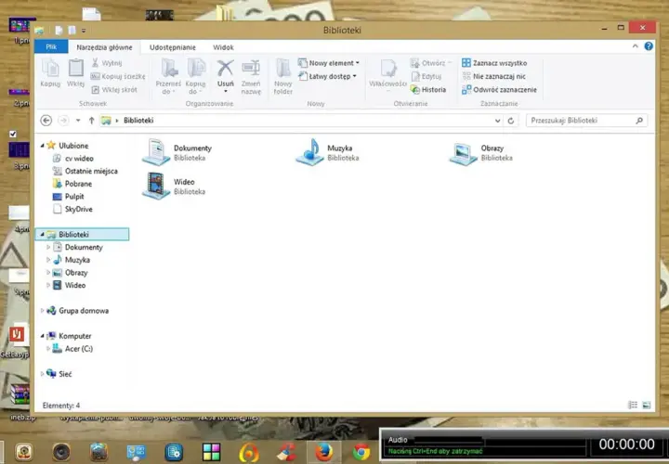The image size is (669, 464).
Task: Open the GetEasy desktop shortcut
Action: click(16, 342)
